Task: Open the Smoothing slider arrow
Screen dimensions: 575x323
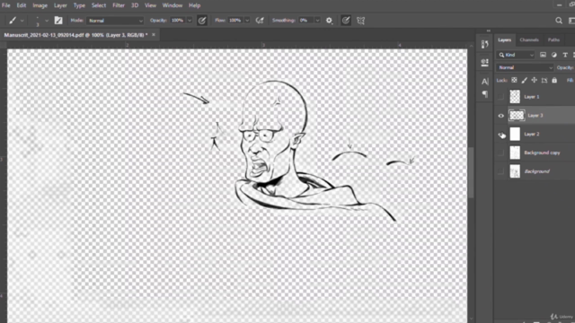Action: [317, 21]
